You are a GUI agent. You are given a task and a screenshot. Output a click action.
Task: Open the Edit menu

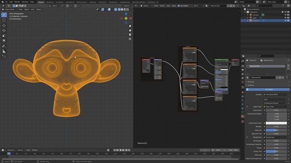point(11,2)
